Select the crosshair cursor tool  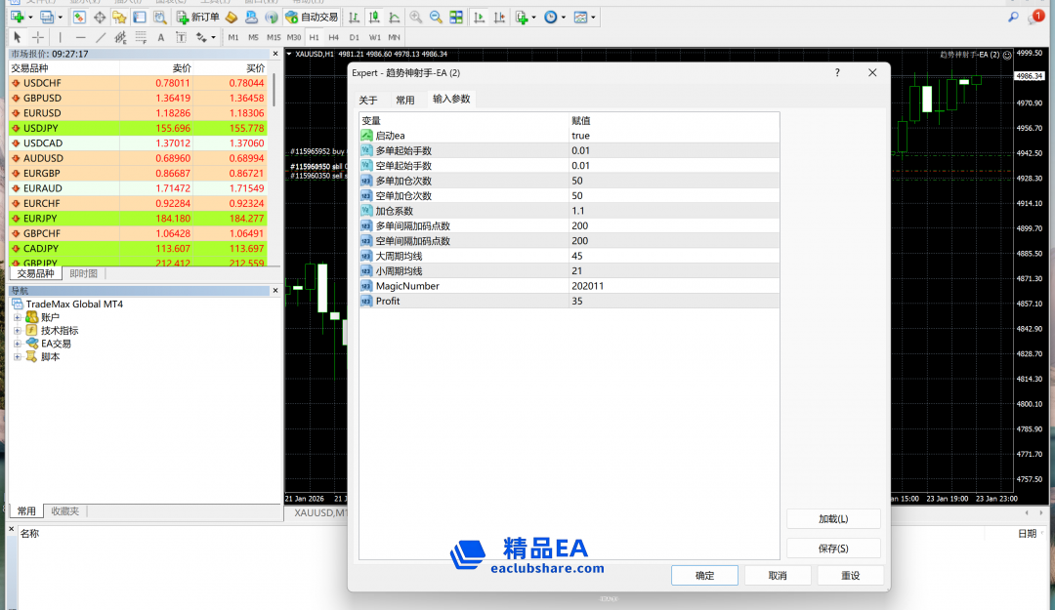(x=38, y=38)
